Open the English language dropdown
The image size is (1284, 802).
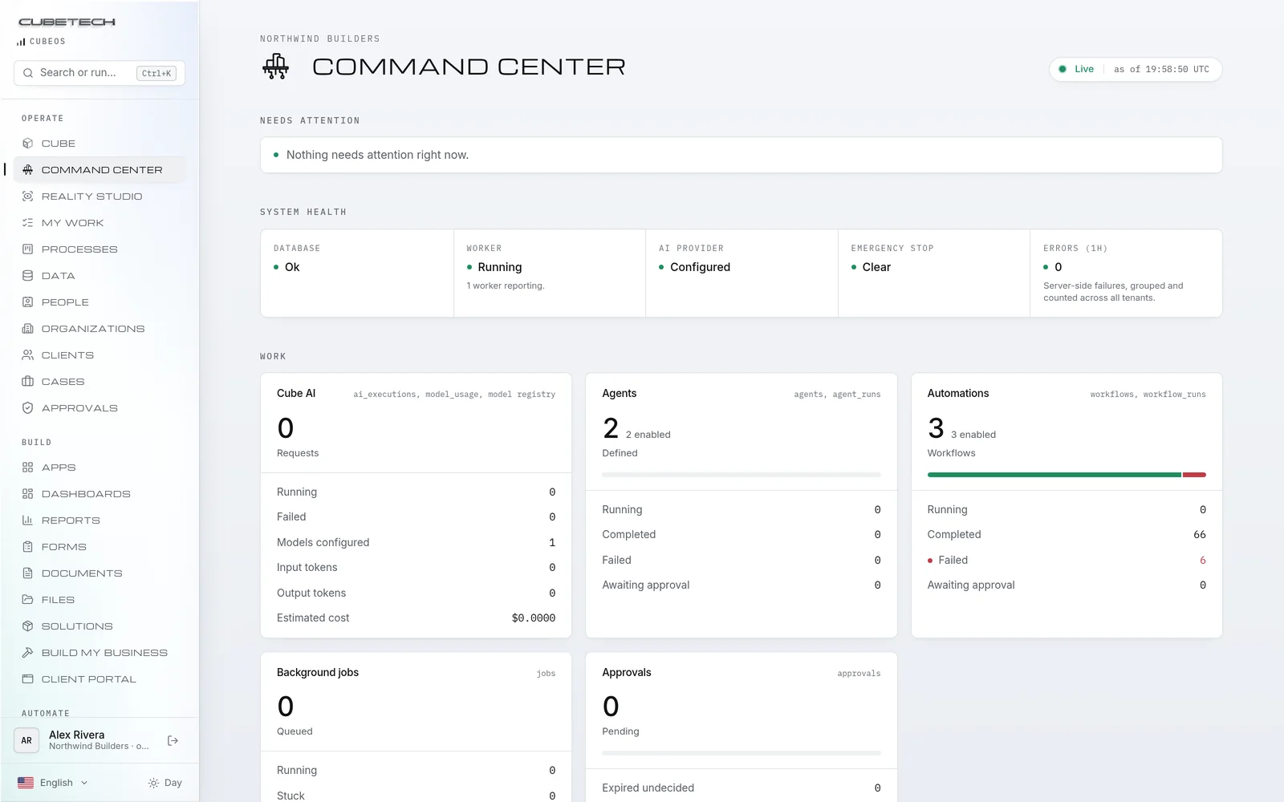[x=53, y=783]
